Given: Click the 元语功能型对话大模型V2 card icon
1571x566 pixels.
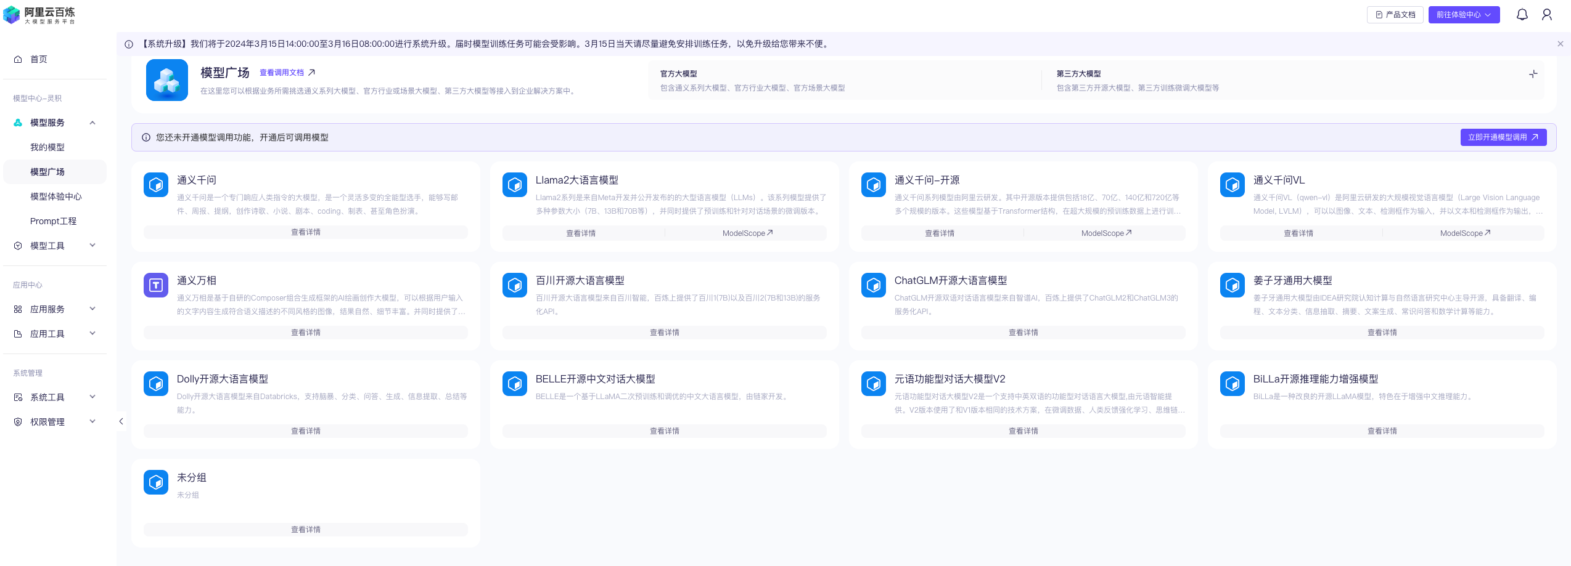Looking at the screenshot, I should 874,384.
